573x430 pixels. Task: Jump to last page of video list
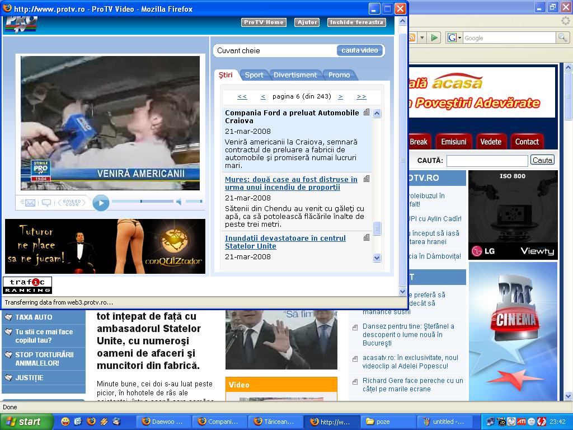pyautogui.click(x=361, y=96)
